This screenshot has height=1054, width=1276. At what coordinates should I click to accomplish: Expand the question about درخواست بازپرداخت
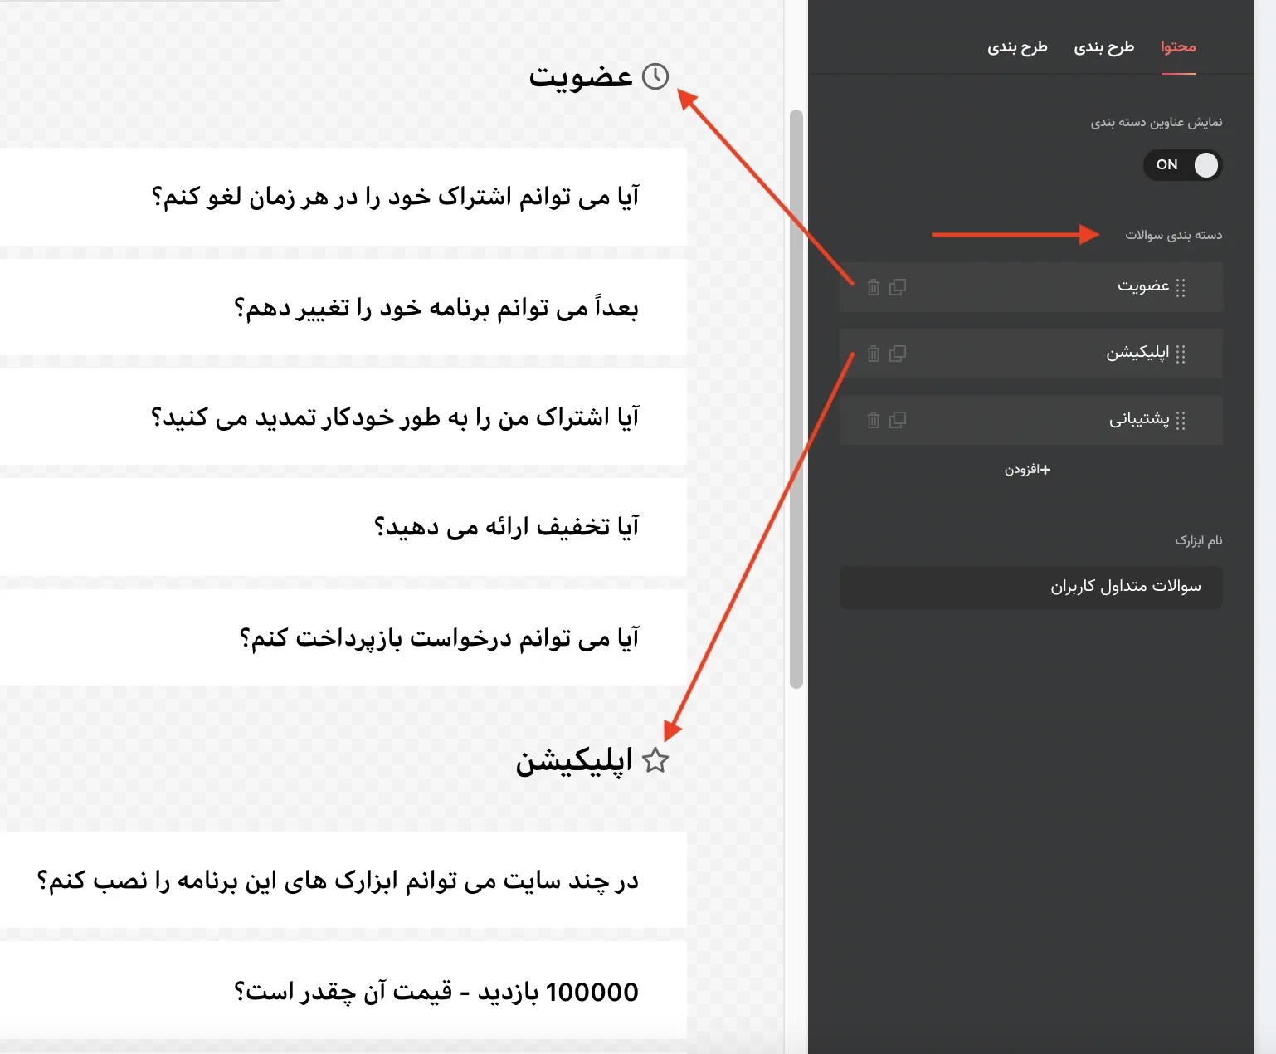[343, 637]
